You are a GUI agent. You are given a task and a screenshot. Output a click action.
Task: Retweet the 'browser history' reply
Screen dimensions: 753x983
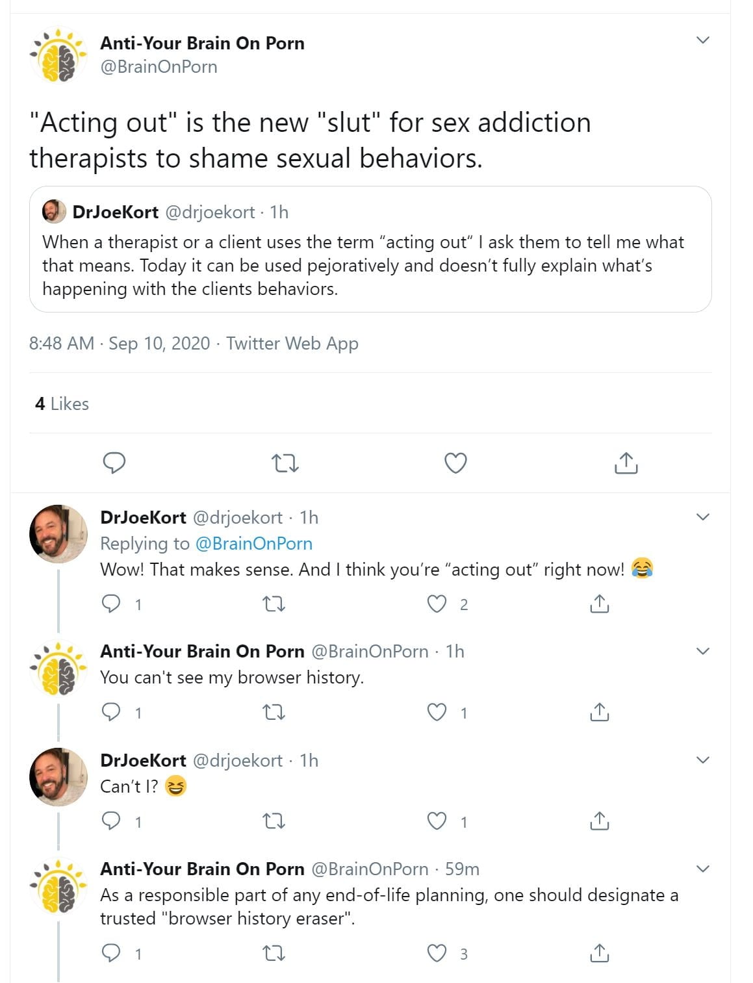274,713
